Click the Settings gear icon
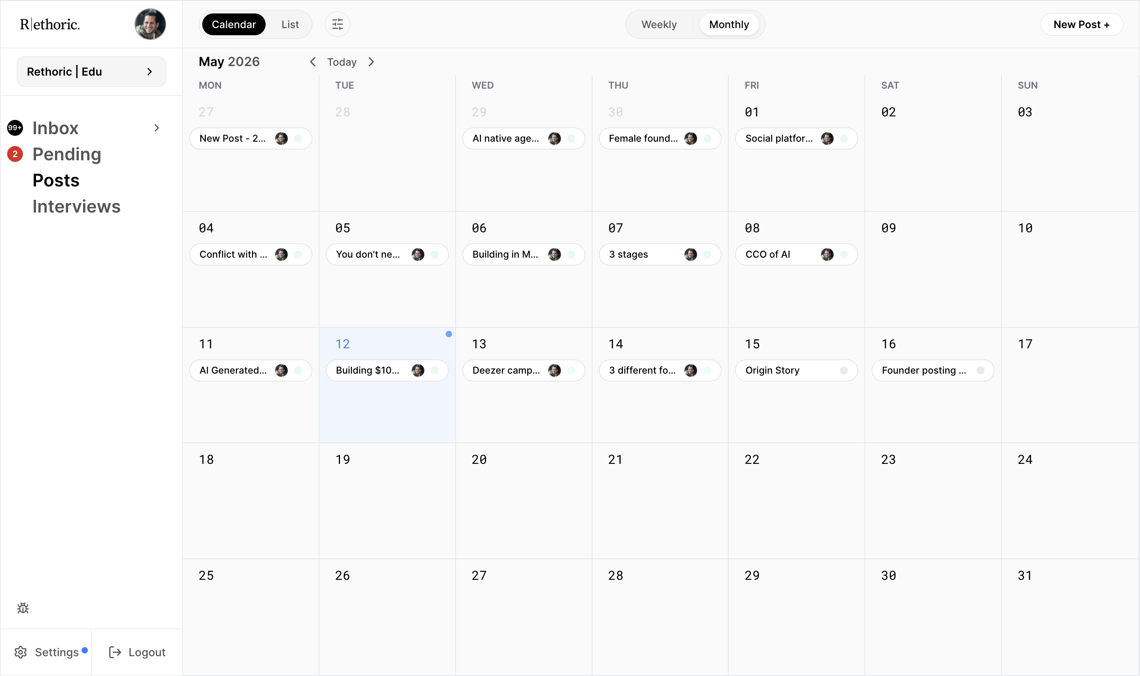This screenshot has width=1140, height=676. tap(21, 652)
